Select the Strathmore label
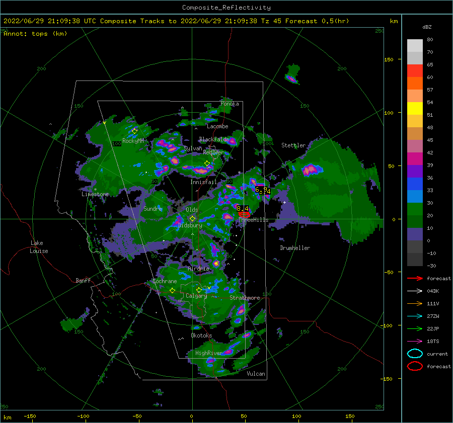453x423 pixels. point(245,298)
